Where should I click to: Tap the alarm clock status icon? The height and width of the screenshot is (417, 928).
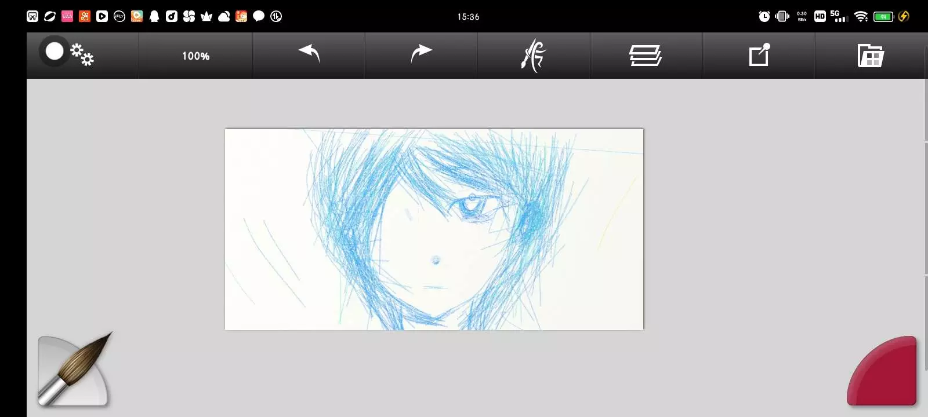(764, 16)
